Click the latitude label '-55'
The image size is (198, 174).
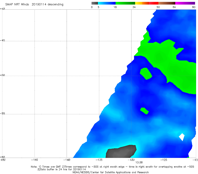coord(2,114)
